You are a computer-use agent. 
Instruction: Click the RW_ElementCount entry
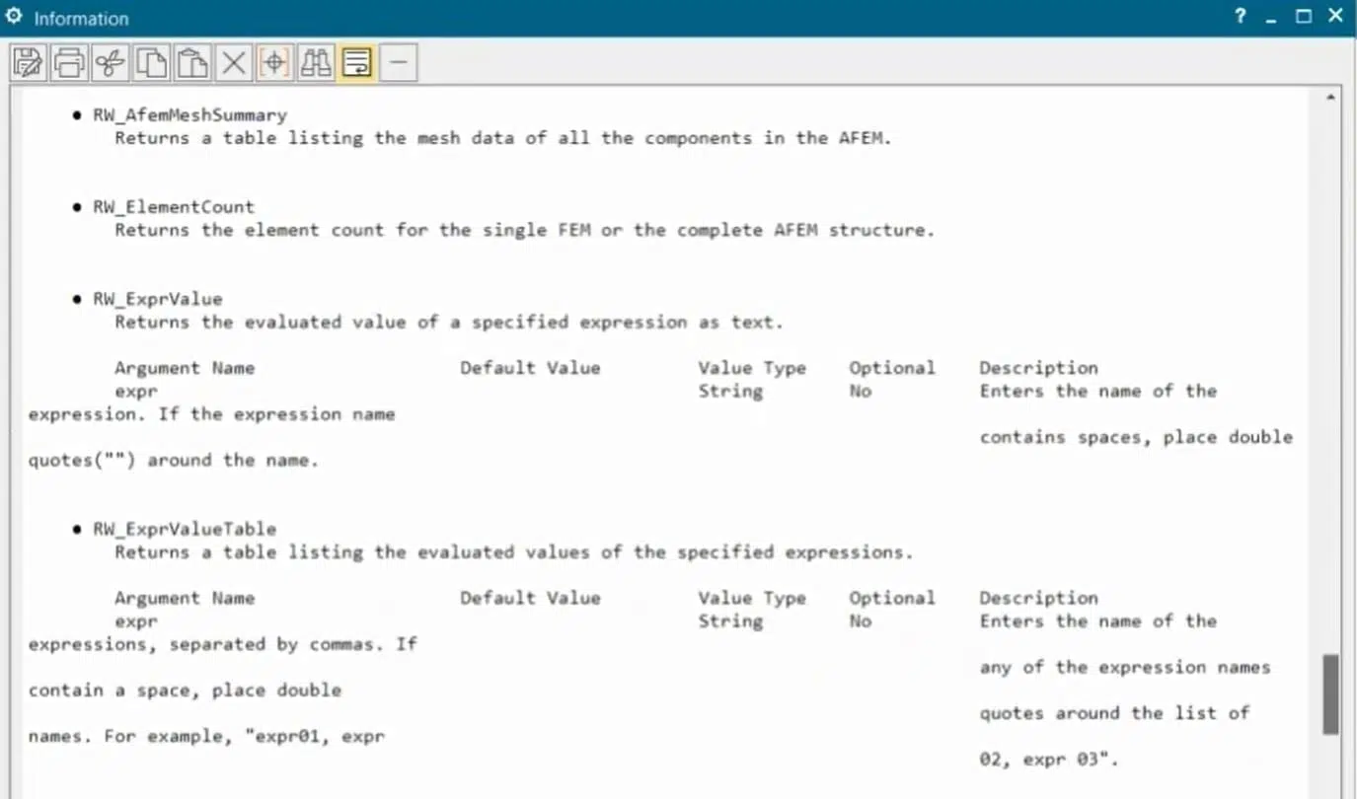(174, 207)
